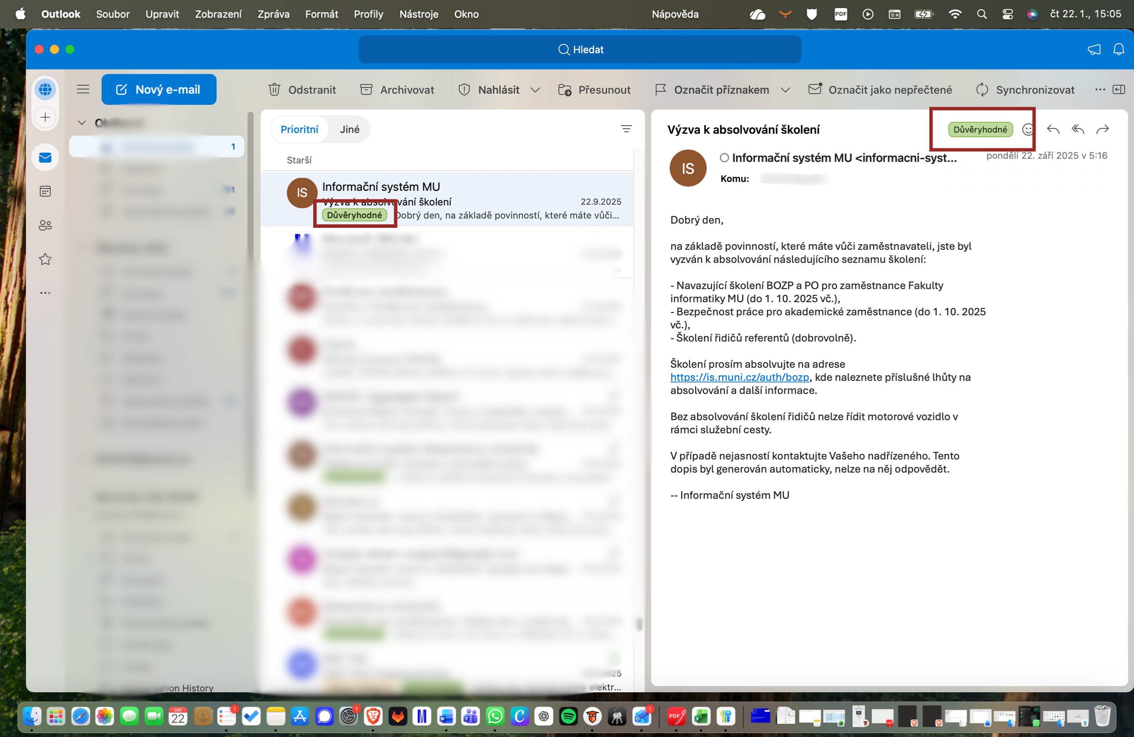Screen dimensions: 1134x737
Task: Toggle the side panel layout icon
Action: (x=1118, y=89)
